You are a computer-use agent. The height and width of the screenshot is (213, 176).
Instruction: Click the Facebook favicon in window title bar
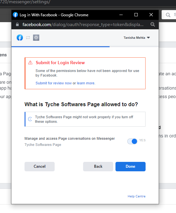tap(15, 15)
